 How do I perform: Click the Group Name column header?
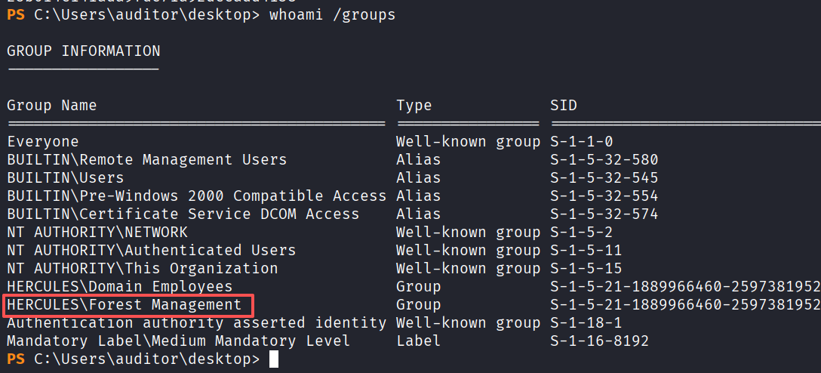[x=52, y=106]
